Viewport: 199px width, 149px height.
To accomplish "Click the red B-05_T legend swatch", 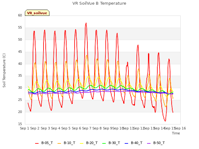I will 37,143.
